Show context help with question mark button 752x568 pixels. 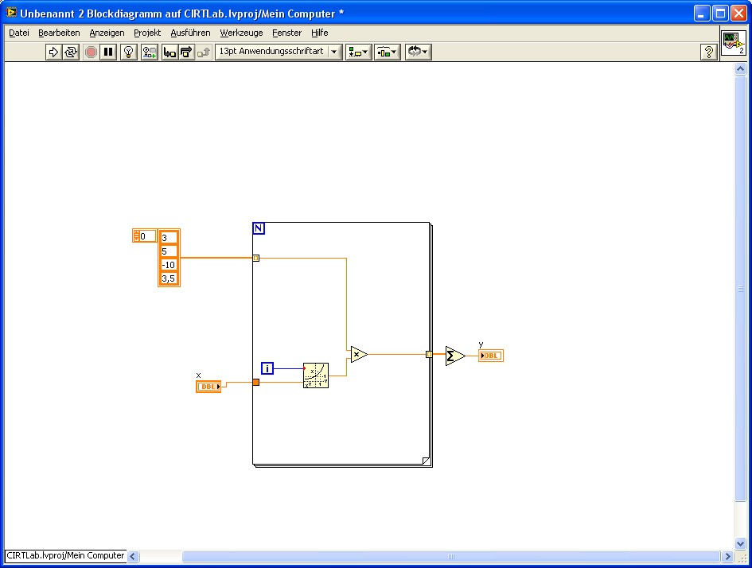point(708,52)
